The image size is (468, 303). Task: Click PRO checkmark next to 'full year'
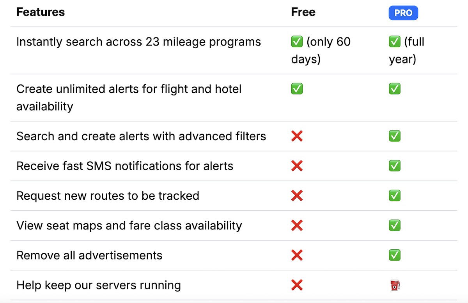395,42
